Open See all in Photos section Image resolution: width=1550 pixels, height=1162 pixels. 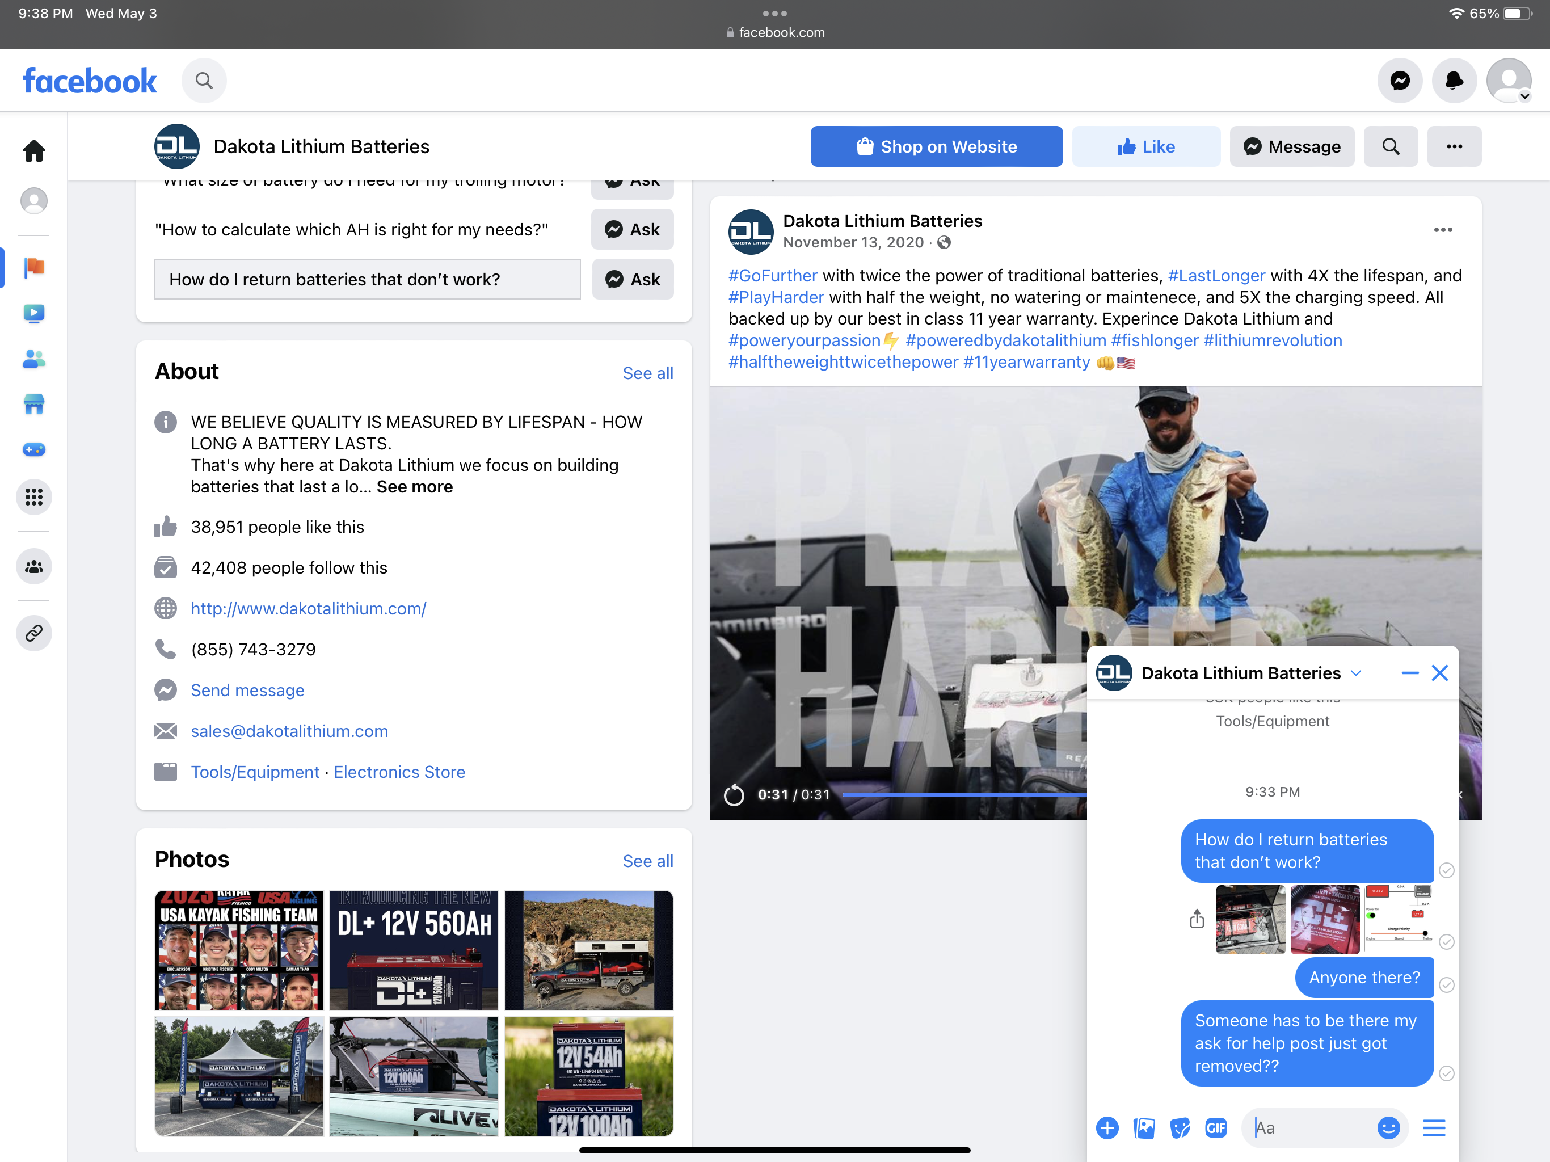(647, 861)
